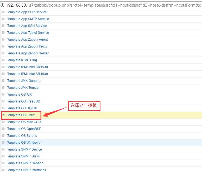Click the popup URL address field
The width and height of the screenshot is (202, 172).
104,5
